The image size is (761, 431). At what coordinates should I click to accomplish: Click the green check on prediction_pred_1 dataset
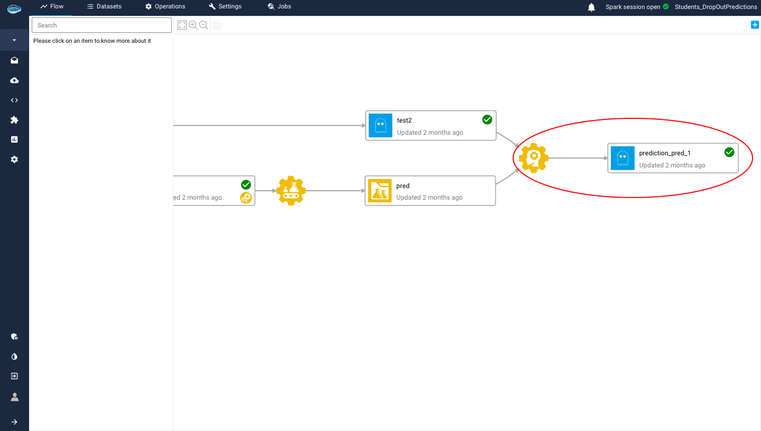(729, 152)
